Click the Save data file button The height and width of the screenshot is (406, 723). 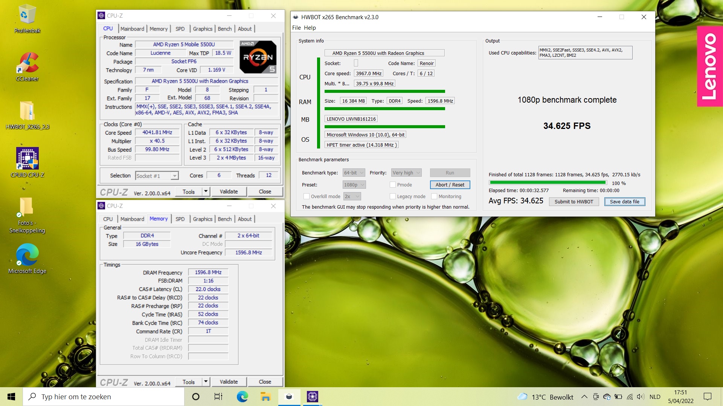[625, 201]
